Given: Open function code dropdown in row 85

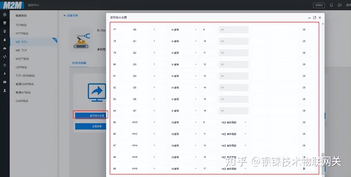Looking at the screenshot, I should pos(184,122).
